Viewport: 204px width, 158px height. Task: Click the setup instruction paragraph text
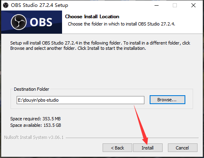point(100,45)
